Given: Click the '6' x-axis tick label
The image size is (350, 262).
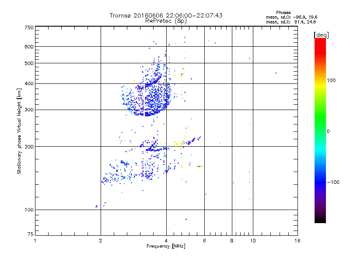Looking at the screenshot, I should pos(204,241).
